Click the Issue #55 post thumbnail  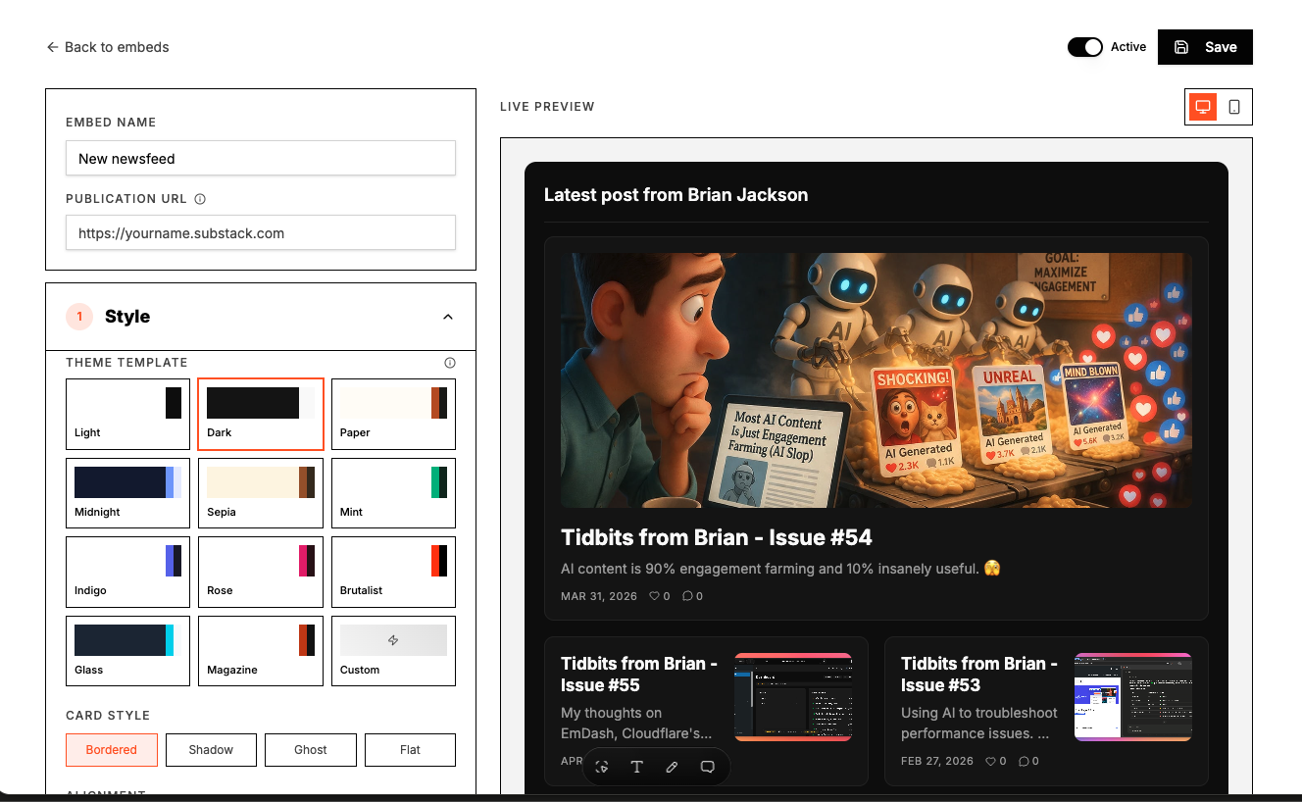(793, 697)
